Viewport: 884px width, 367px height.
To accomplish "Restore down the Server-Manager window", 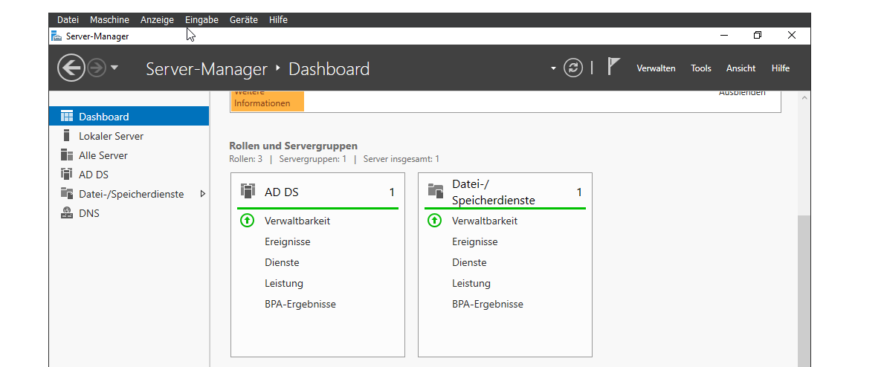I will pos(757,36).
